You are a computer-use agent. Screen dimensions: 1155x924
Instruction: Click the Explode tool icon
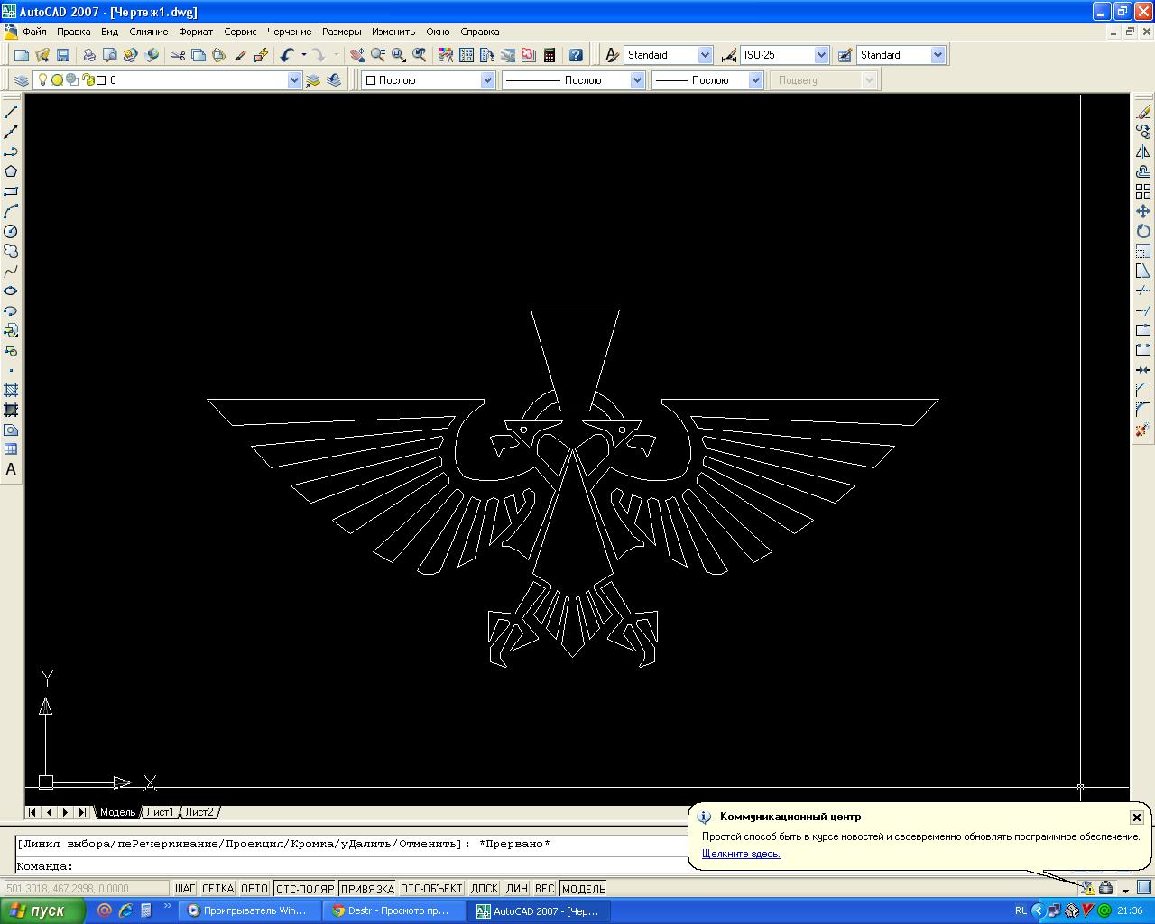[1143, 430]
